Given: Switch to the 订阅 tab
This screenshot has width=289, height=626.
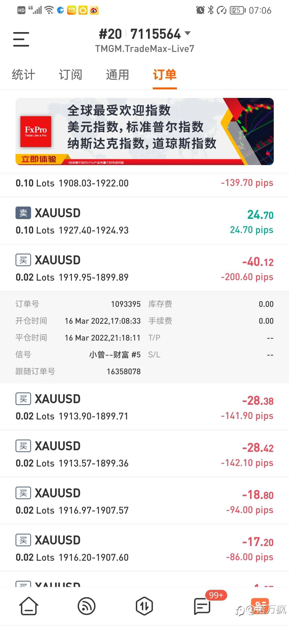Looking at the screenshot, I should pos(70,75).
